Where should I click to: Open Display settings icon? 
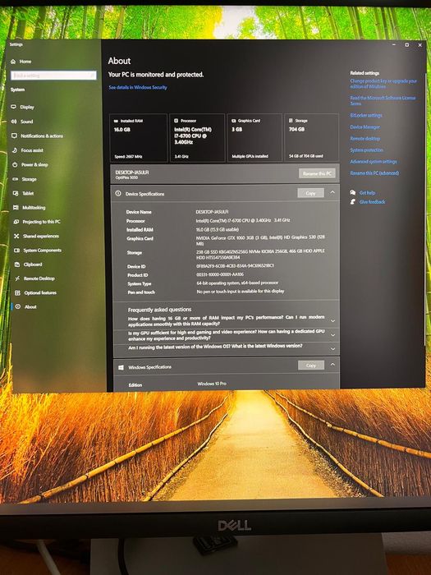tap(14, 107)
